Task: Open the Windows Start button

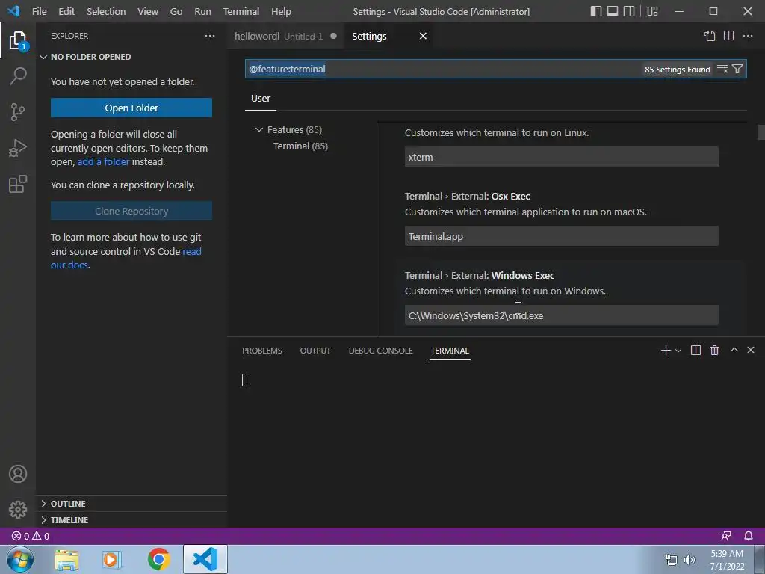Action: click(x=20, y=559)
